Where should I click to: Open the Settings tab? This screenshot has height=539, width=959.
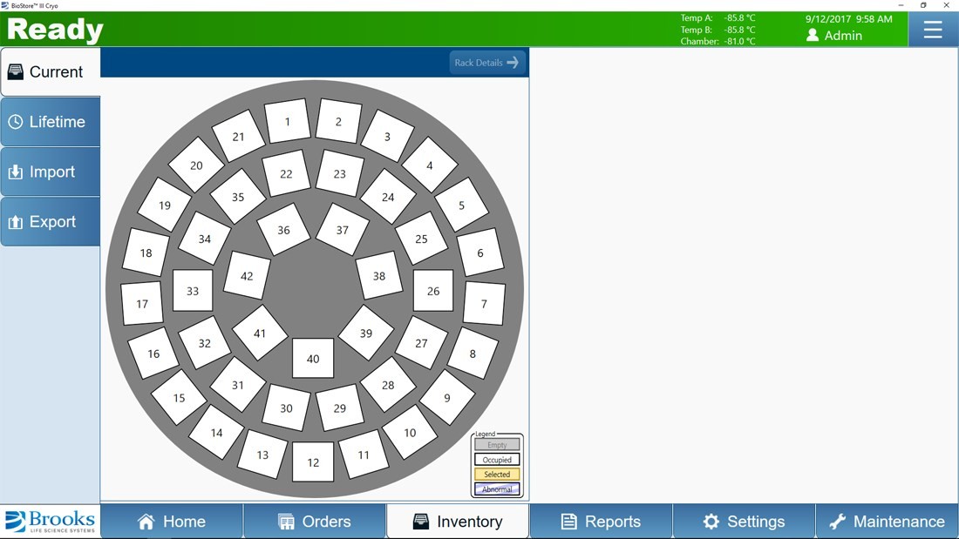(x=743, y=522)
